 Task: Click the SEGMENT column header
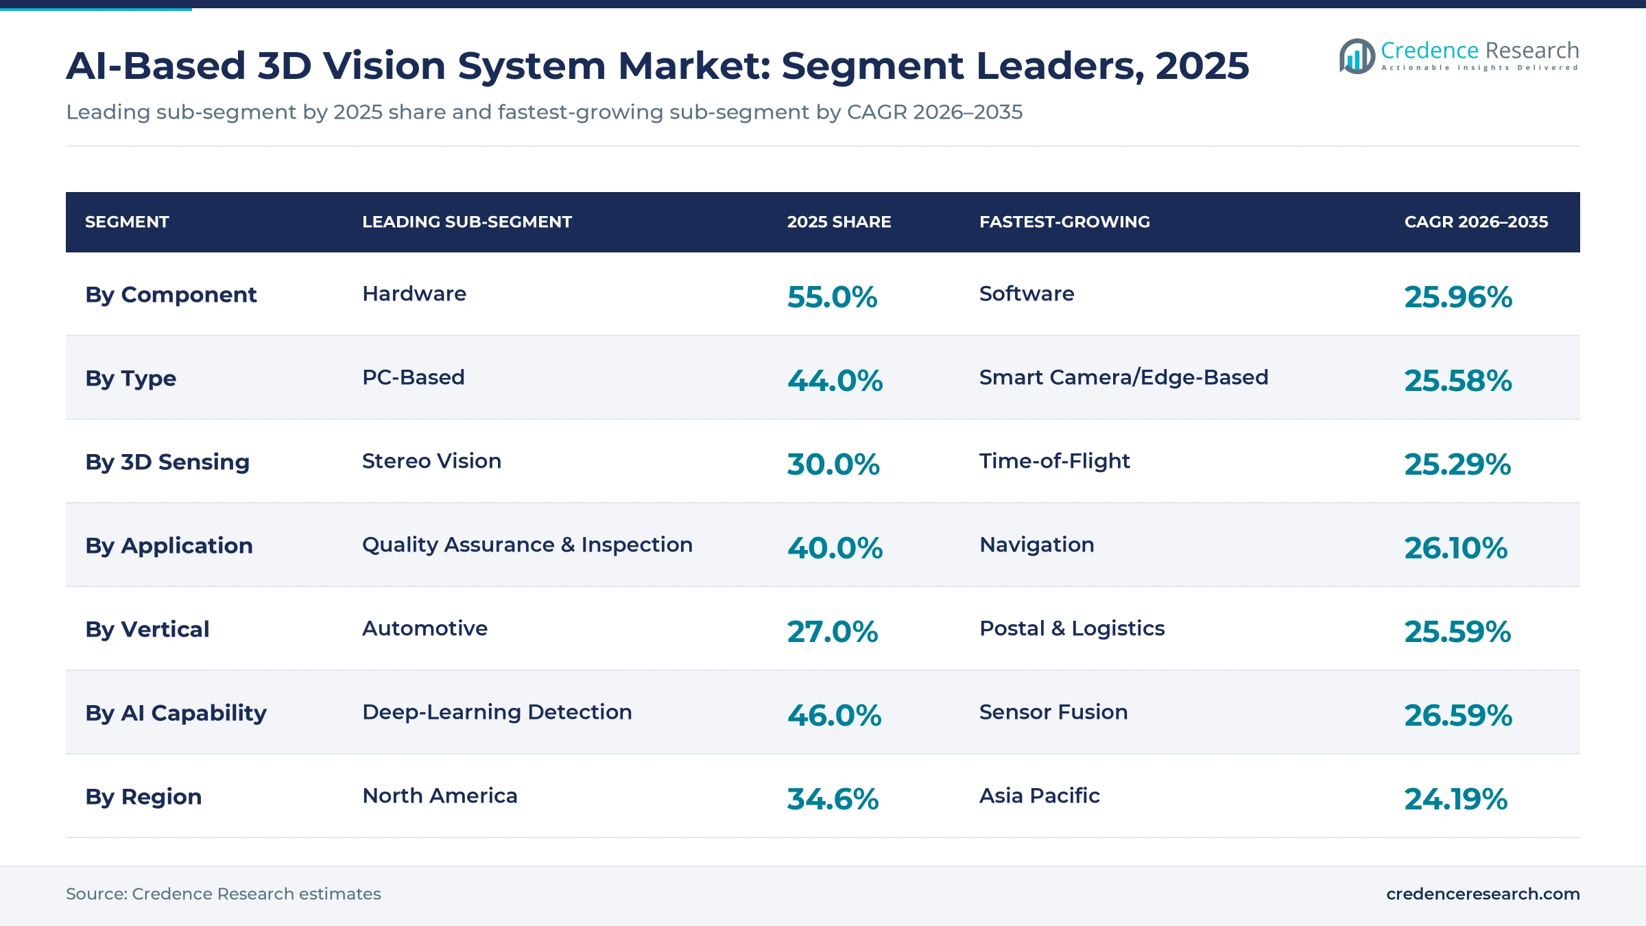click(x=127, y=222)
